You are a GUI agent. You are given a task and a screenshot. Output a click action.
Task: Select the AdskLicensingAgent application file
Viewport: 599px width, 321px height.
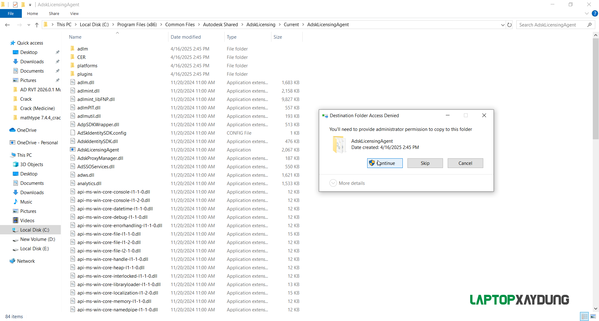[98, 150]
